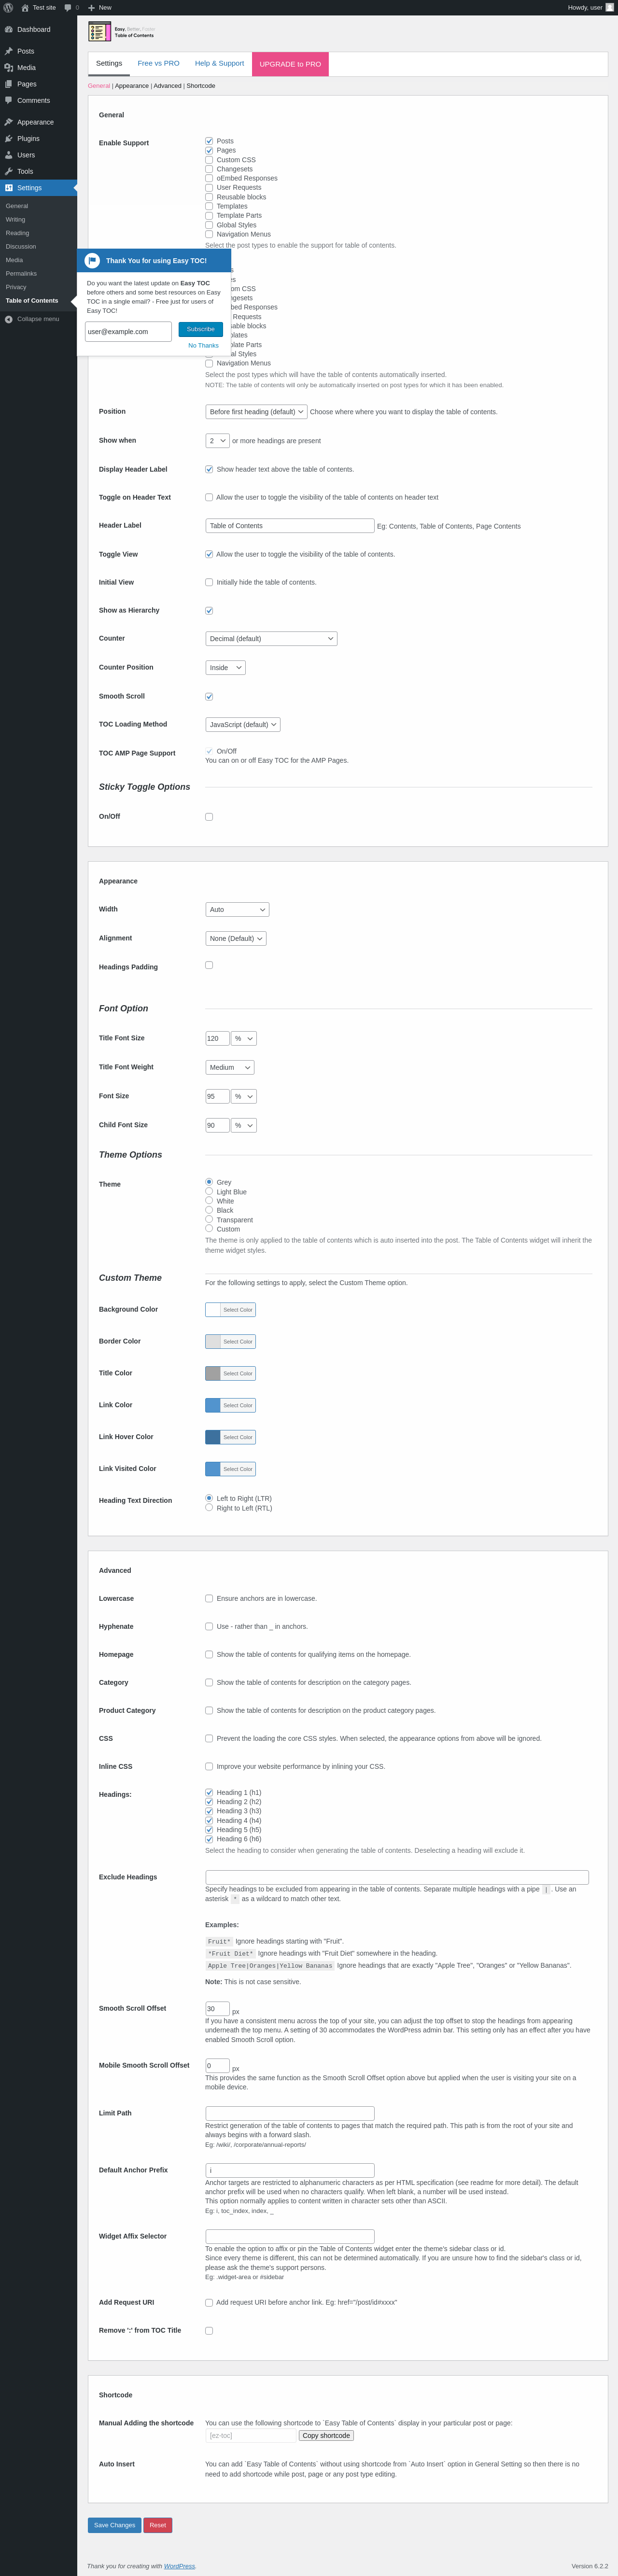Click the Collapse menu arrow icon
This screenshot has height=2576, width=618.
point(8,320)
